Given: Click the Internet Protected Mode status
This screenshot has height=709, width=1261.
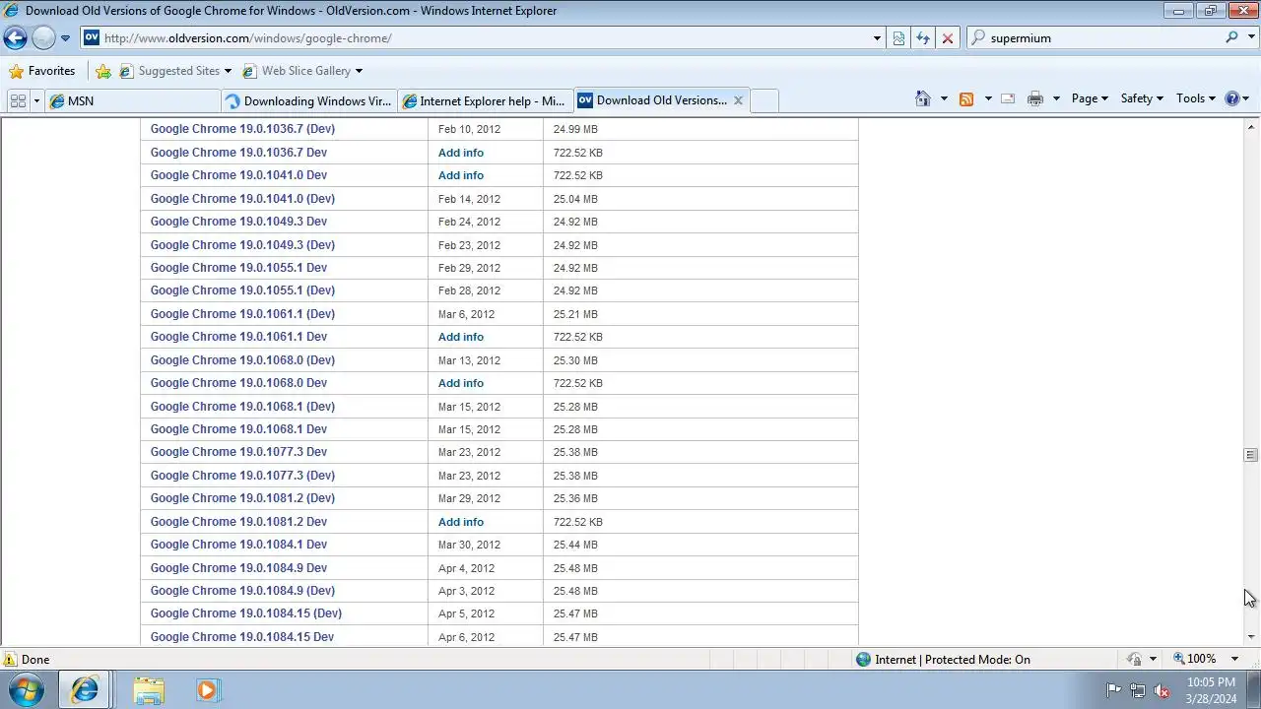Looking at the screenshot, I should point(943,660).
